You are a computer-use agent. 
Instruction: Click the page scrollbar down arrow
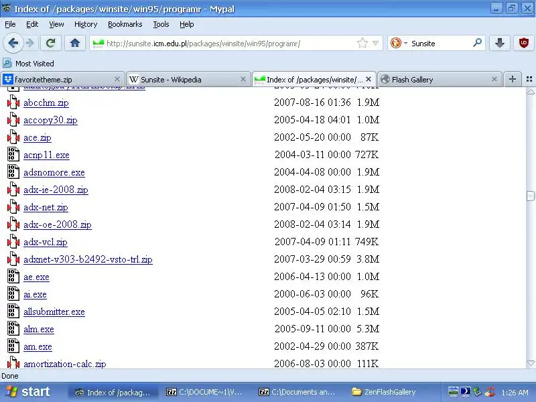(531, 363)
